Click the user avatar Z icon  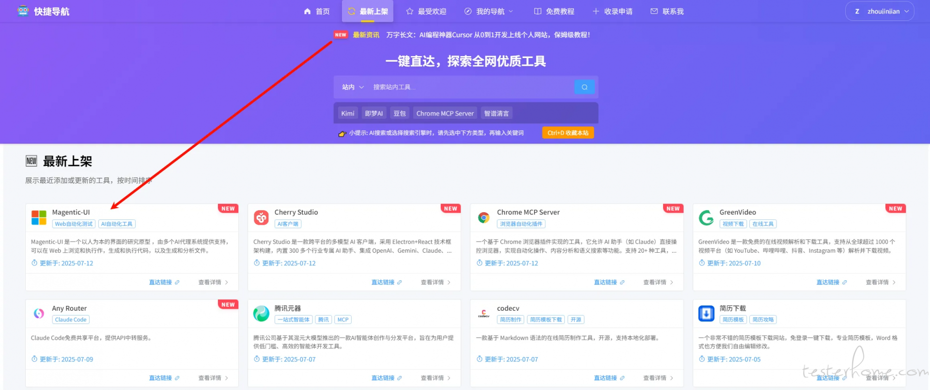point(857,11)
